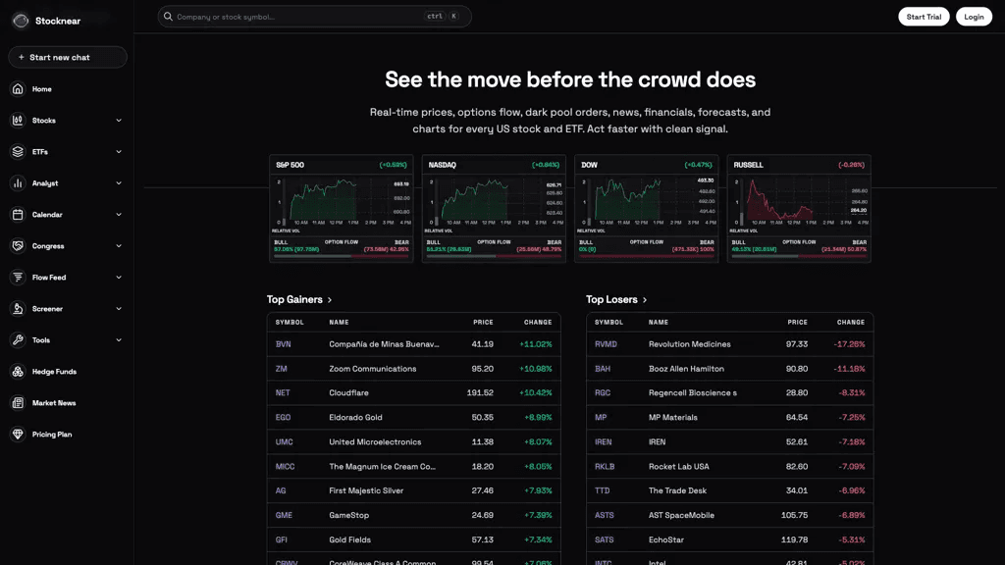
Task: Click the Hedge Funds icon
Action: (x=18, y=372)
